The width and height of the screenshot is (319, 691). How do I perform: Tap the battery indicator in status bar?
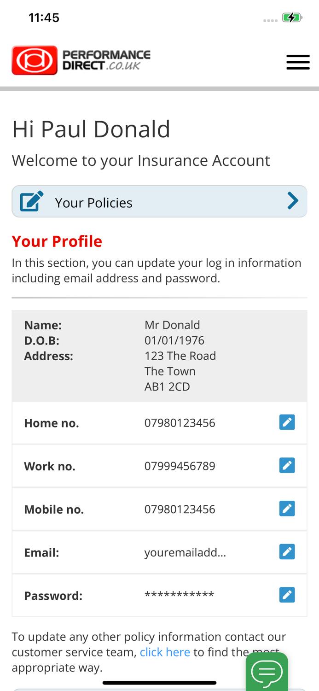click(292, 18)
